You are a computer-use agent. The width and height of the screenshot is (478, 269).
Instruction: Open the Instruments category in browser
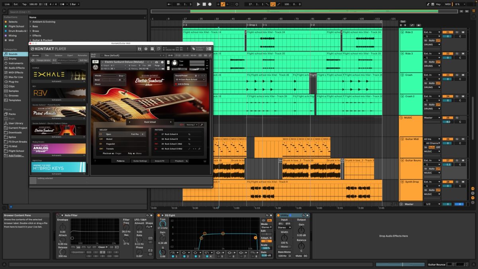coord(16,63)
